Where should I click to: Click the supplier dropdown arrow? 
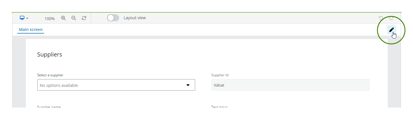point(188,85)
